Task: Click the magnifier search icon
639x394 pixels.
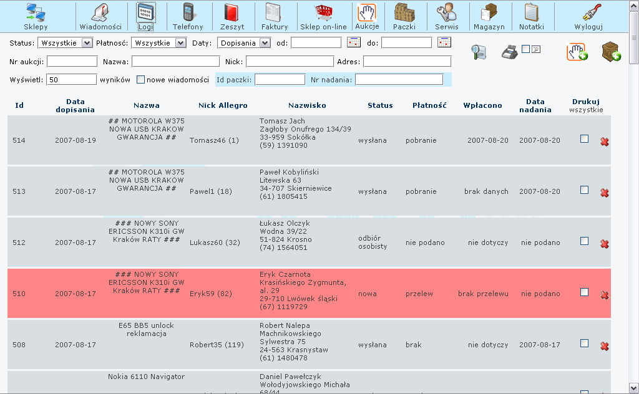Action: click(479, 52)
